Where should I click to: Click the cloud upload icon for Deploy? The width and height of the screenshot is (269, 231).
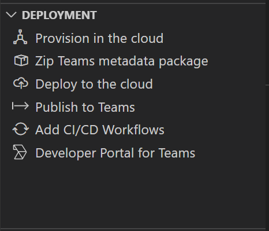(21, 83)
